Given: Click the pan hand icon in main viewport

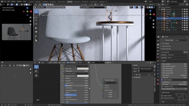Looking at the screenshot, I should pyautogui.click(x=154, y=24).
